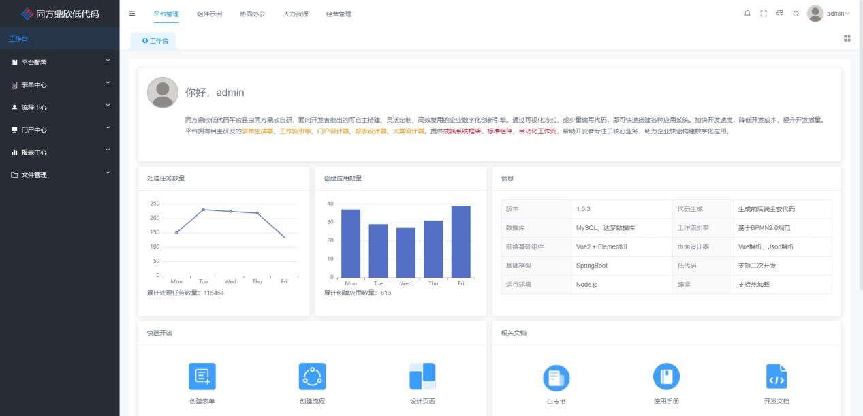Switch to the 组件示例 top menu

tap(209, 14)
